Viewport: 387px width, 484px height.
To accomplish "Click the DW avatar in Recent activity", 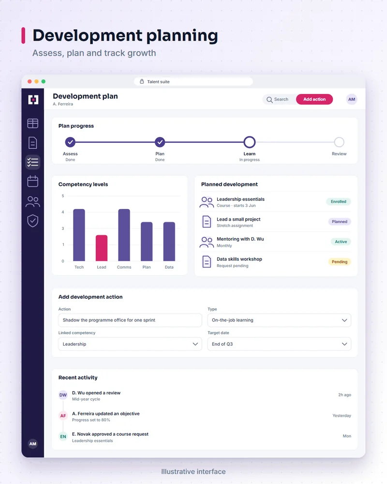I will click(63, 395).
